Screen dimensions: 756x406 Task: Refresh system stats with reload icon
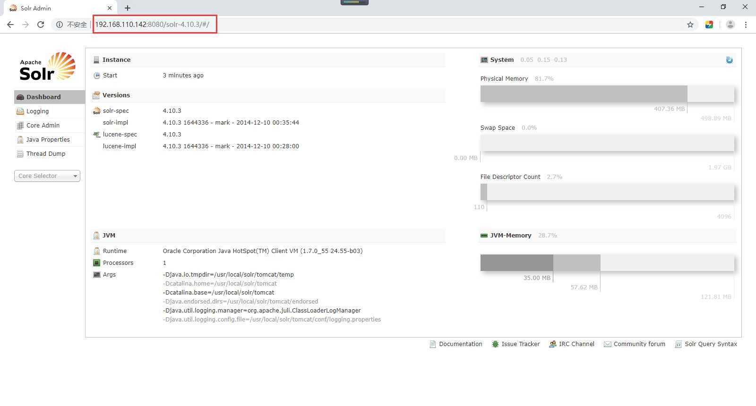coord(730,60)
